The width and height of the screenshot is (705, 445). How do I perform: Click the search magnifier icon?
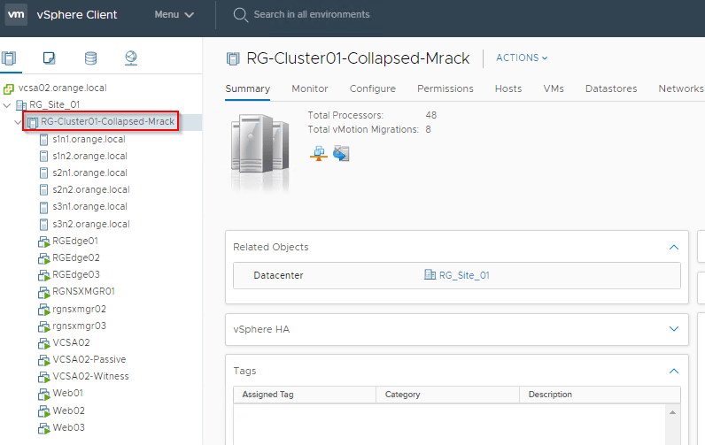[x=241, y=15]
